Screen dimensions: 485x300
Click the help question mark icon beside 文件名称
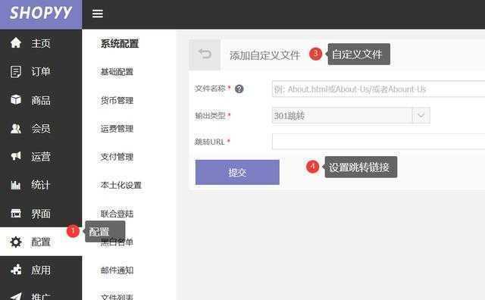(x=239, y=89)
